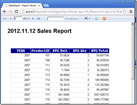Click AVG.Unit value 49.9900
The width and height of the screenshot is (137, 105).
click(x=65, y=75)
